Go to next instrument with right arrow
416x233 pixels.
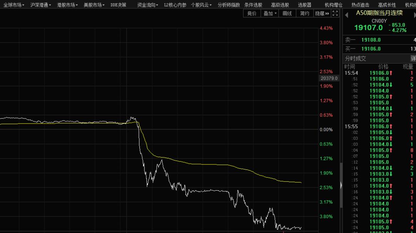(415, 15)
